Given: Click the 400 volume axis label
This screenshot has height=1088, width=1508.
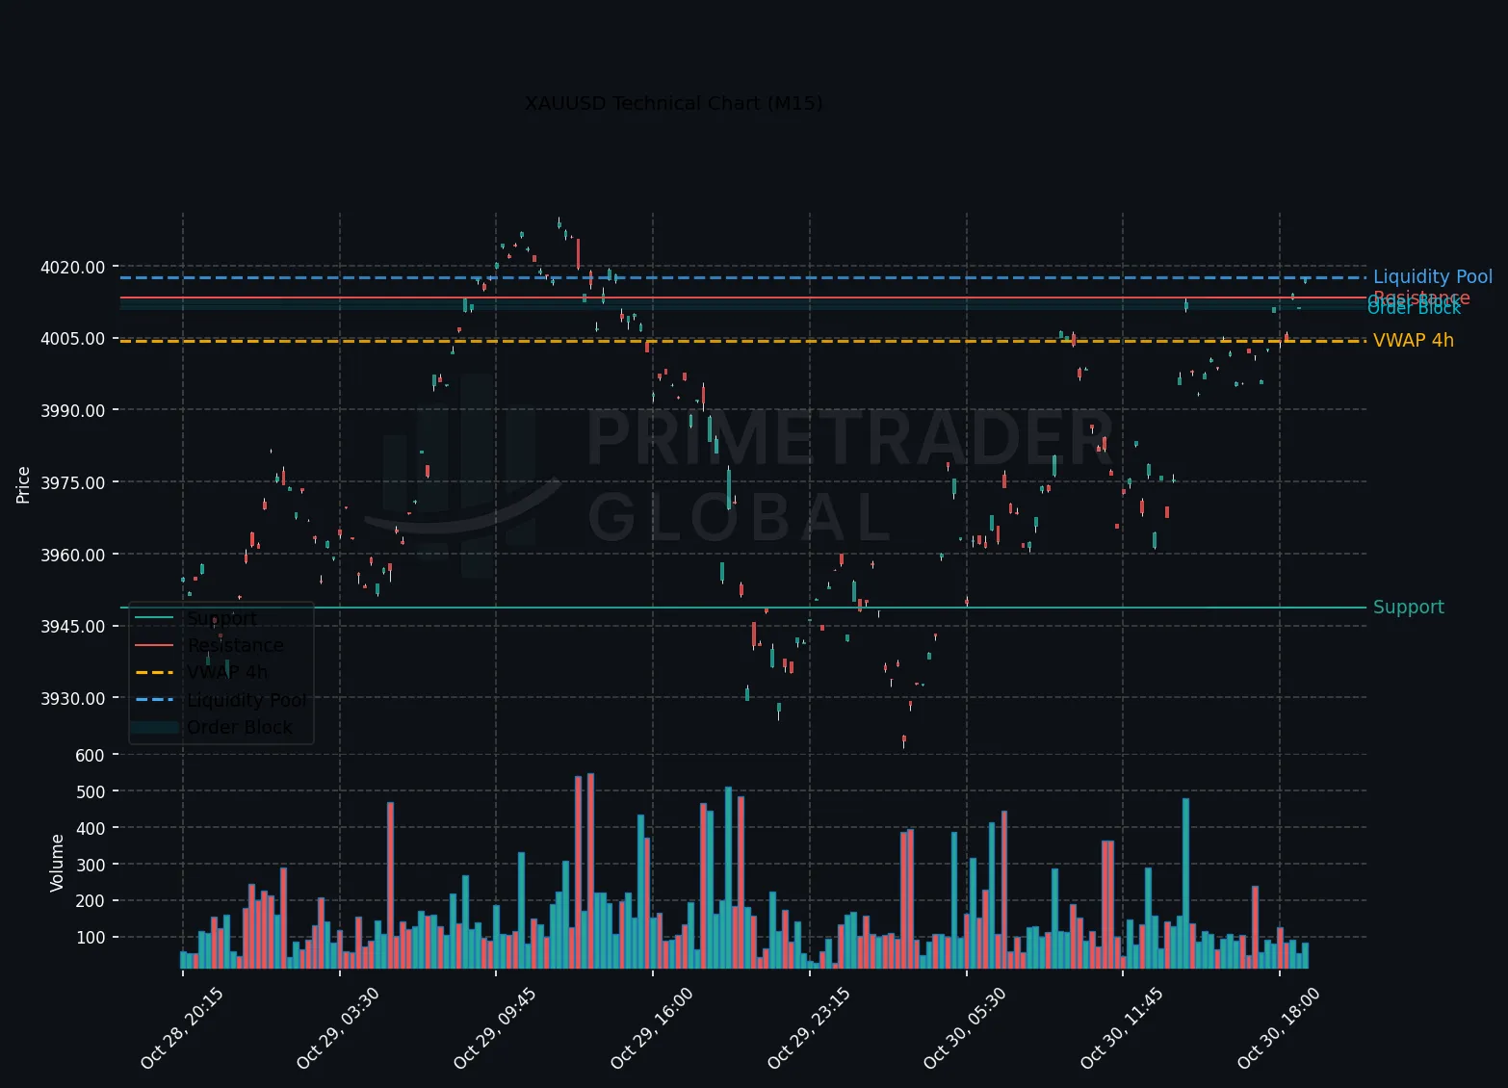Looking at the screenshot, I should (x=90, y=828).
